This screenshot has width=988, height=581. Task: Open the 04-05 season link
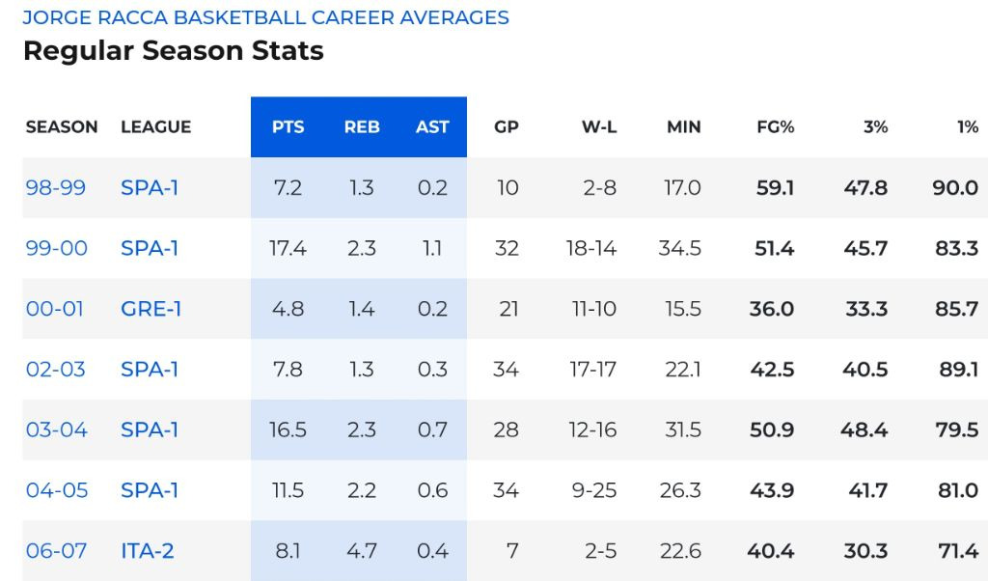click(56, 490)
